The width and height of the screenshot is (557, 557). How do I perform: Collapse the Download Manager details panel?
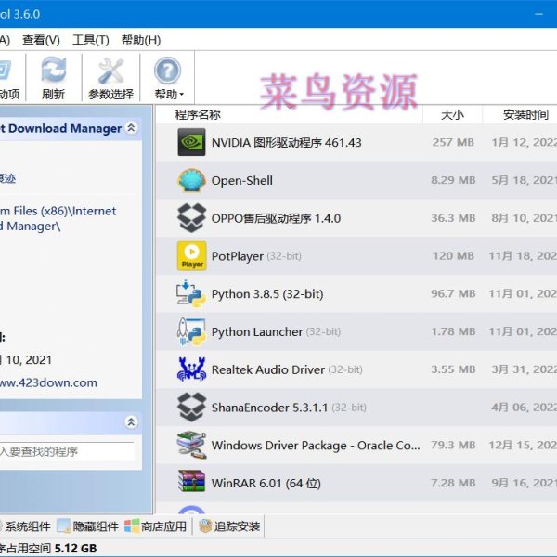pos(132,128)
